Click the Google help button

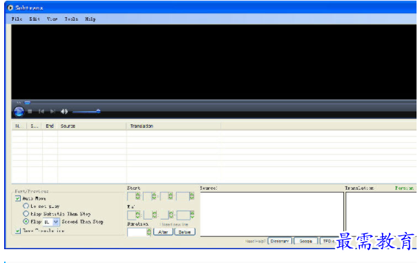(305, 241)
